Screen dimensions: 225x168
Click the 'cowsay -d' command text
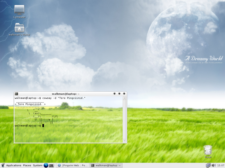click(x=49, y=98)
